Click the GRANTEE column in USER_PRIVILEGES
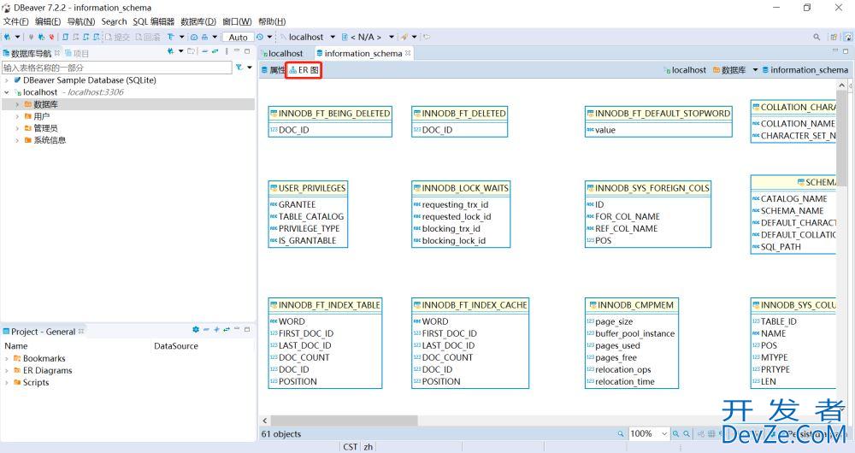This screenshot has height=453, width=855. coord(298,204)
